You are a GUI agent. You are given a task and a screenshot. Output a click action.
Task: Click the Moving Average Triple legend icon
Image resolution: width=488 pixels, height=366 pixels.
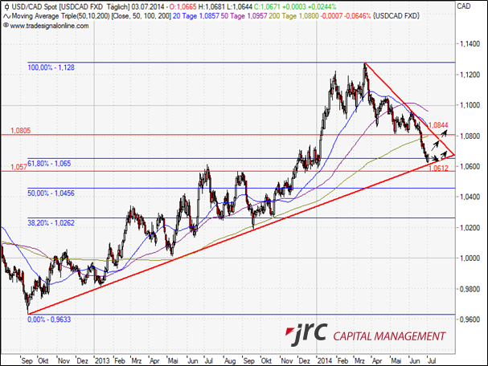click(6, 16)
